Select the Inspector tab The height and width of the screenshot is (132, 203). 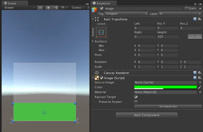[x=104, y=3]
